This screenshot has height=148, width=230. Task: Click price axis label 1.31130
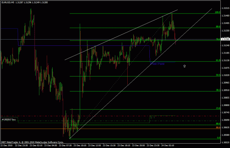[x=226, y=60]
